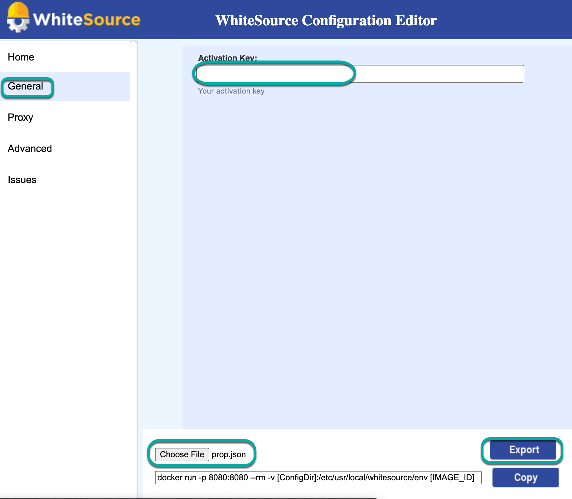Go to the Issues section
The width and height of the screenshot is (572, 499).
click(22, 180)
